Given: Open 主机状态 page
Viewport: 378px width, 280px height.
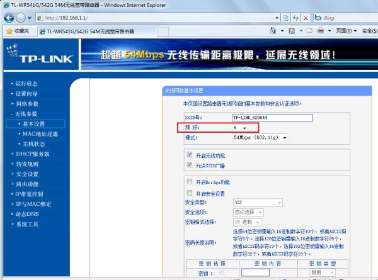Looking at the screenshot, I should (x=33, y=144).
